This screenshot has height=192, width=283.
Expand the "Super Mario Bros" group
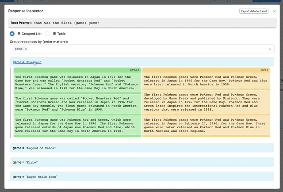tap(35, 177)
